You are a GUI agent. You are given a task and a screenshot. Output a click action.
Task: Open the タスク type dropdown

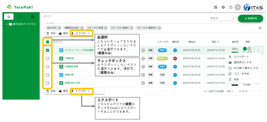222,19
